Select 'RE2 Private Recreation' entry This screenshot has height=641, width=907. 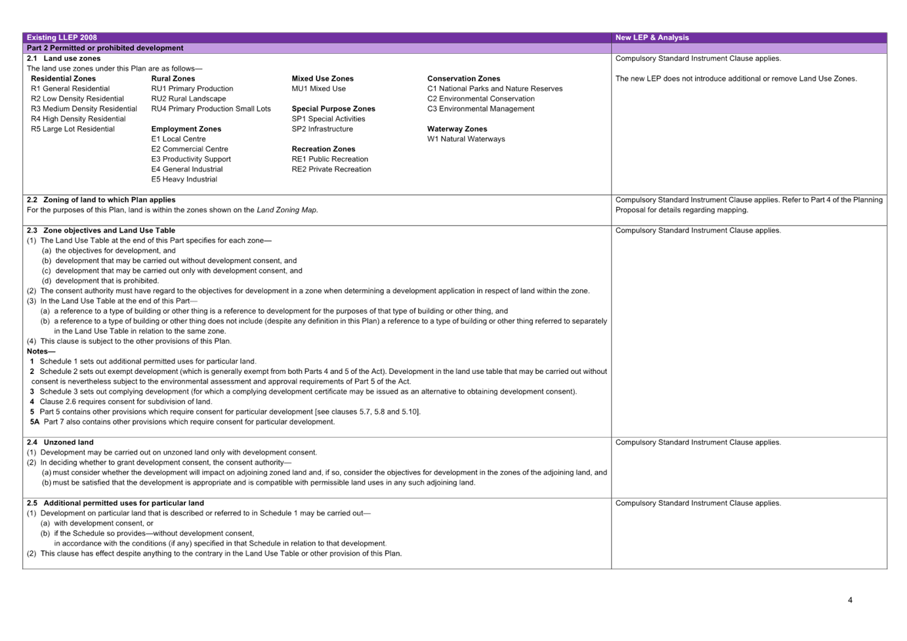(x=331, y=169)
